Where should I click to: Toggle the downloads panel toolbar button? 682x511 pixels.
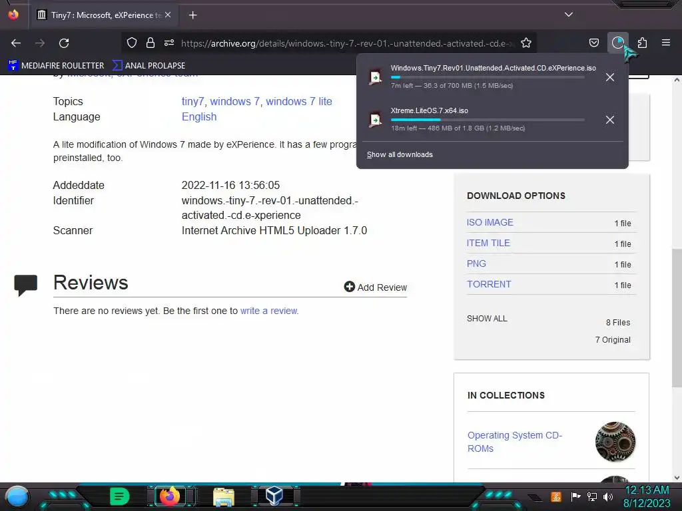coord(618,43)
